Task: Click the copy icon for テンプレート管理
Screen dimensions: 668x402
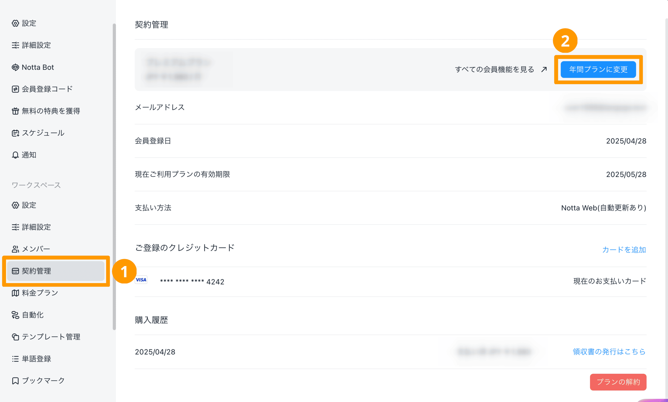Action: 15,337
